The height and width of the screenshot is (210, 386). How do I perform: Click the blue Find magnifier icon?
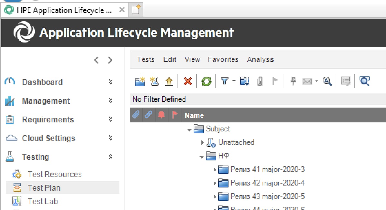pos(365,81)
